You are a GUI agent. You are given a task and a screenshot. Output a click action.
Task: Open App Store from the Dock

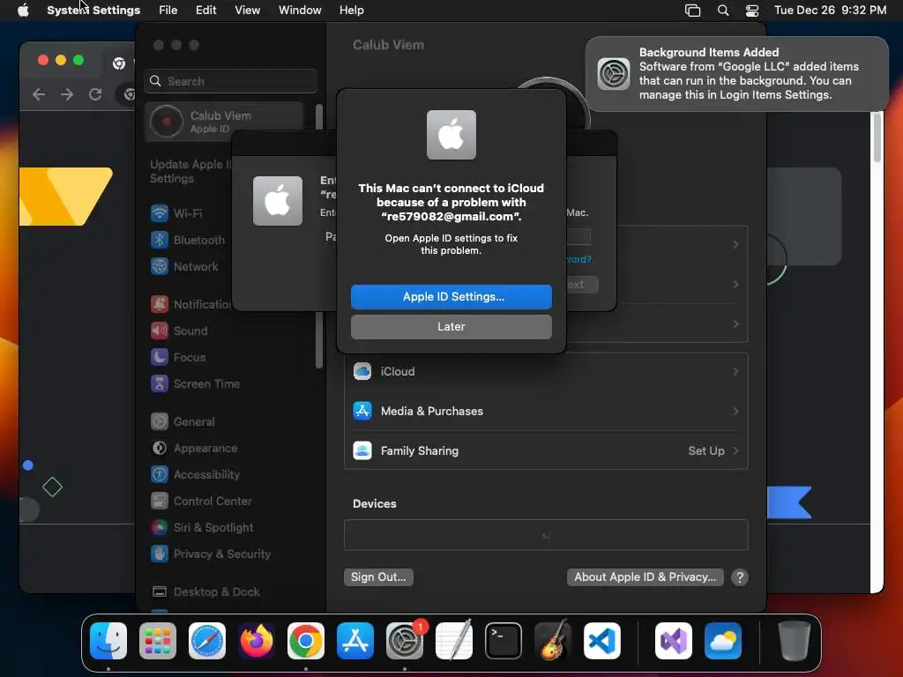[355, 641]
